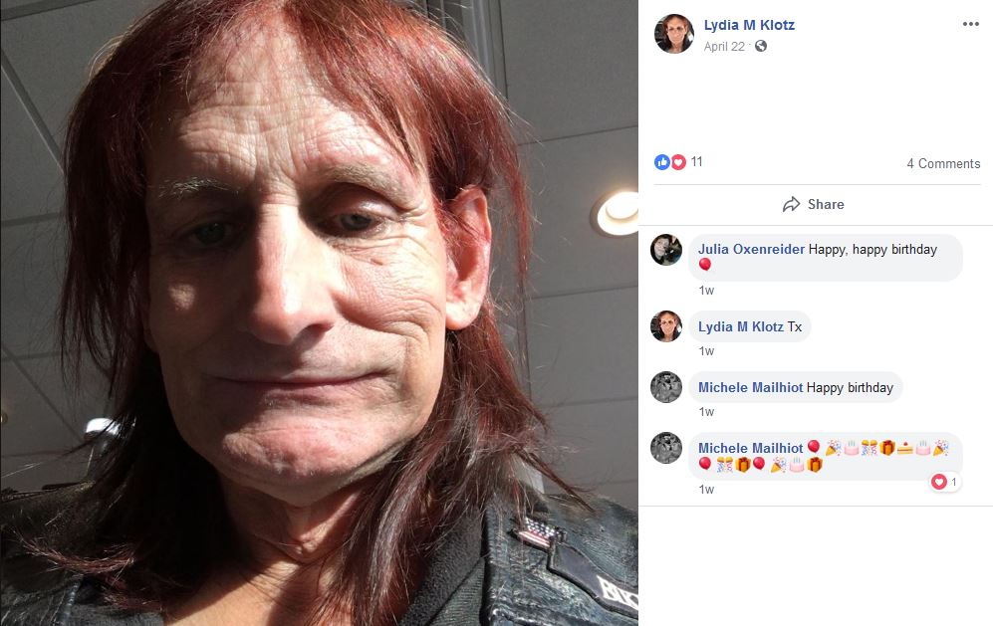Click the red heart Love reaction icon

point(678,162)
